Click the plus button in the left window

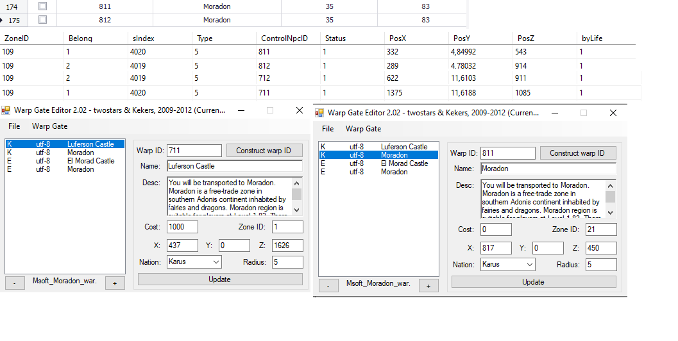(115, 283)
